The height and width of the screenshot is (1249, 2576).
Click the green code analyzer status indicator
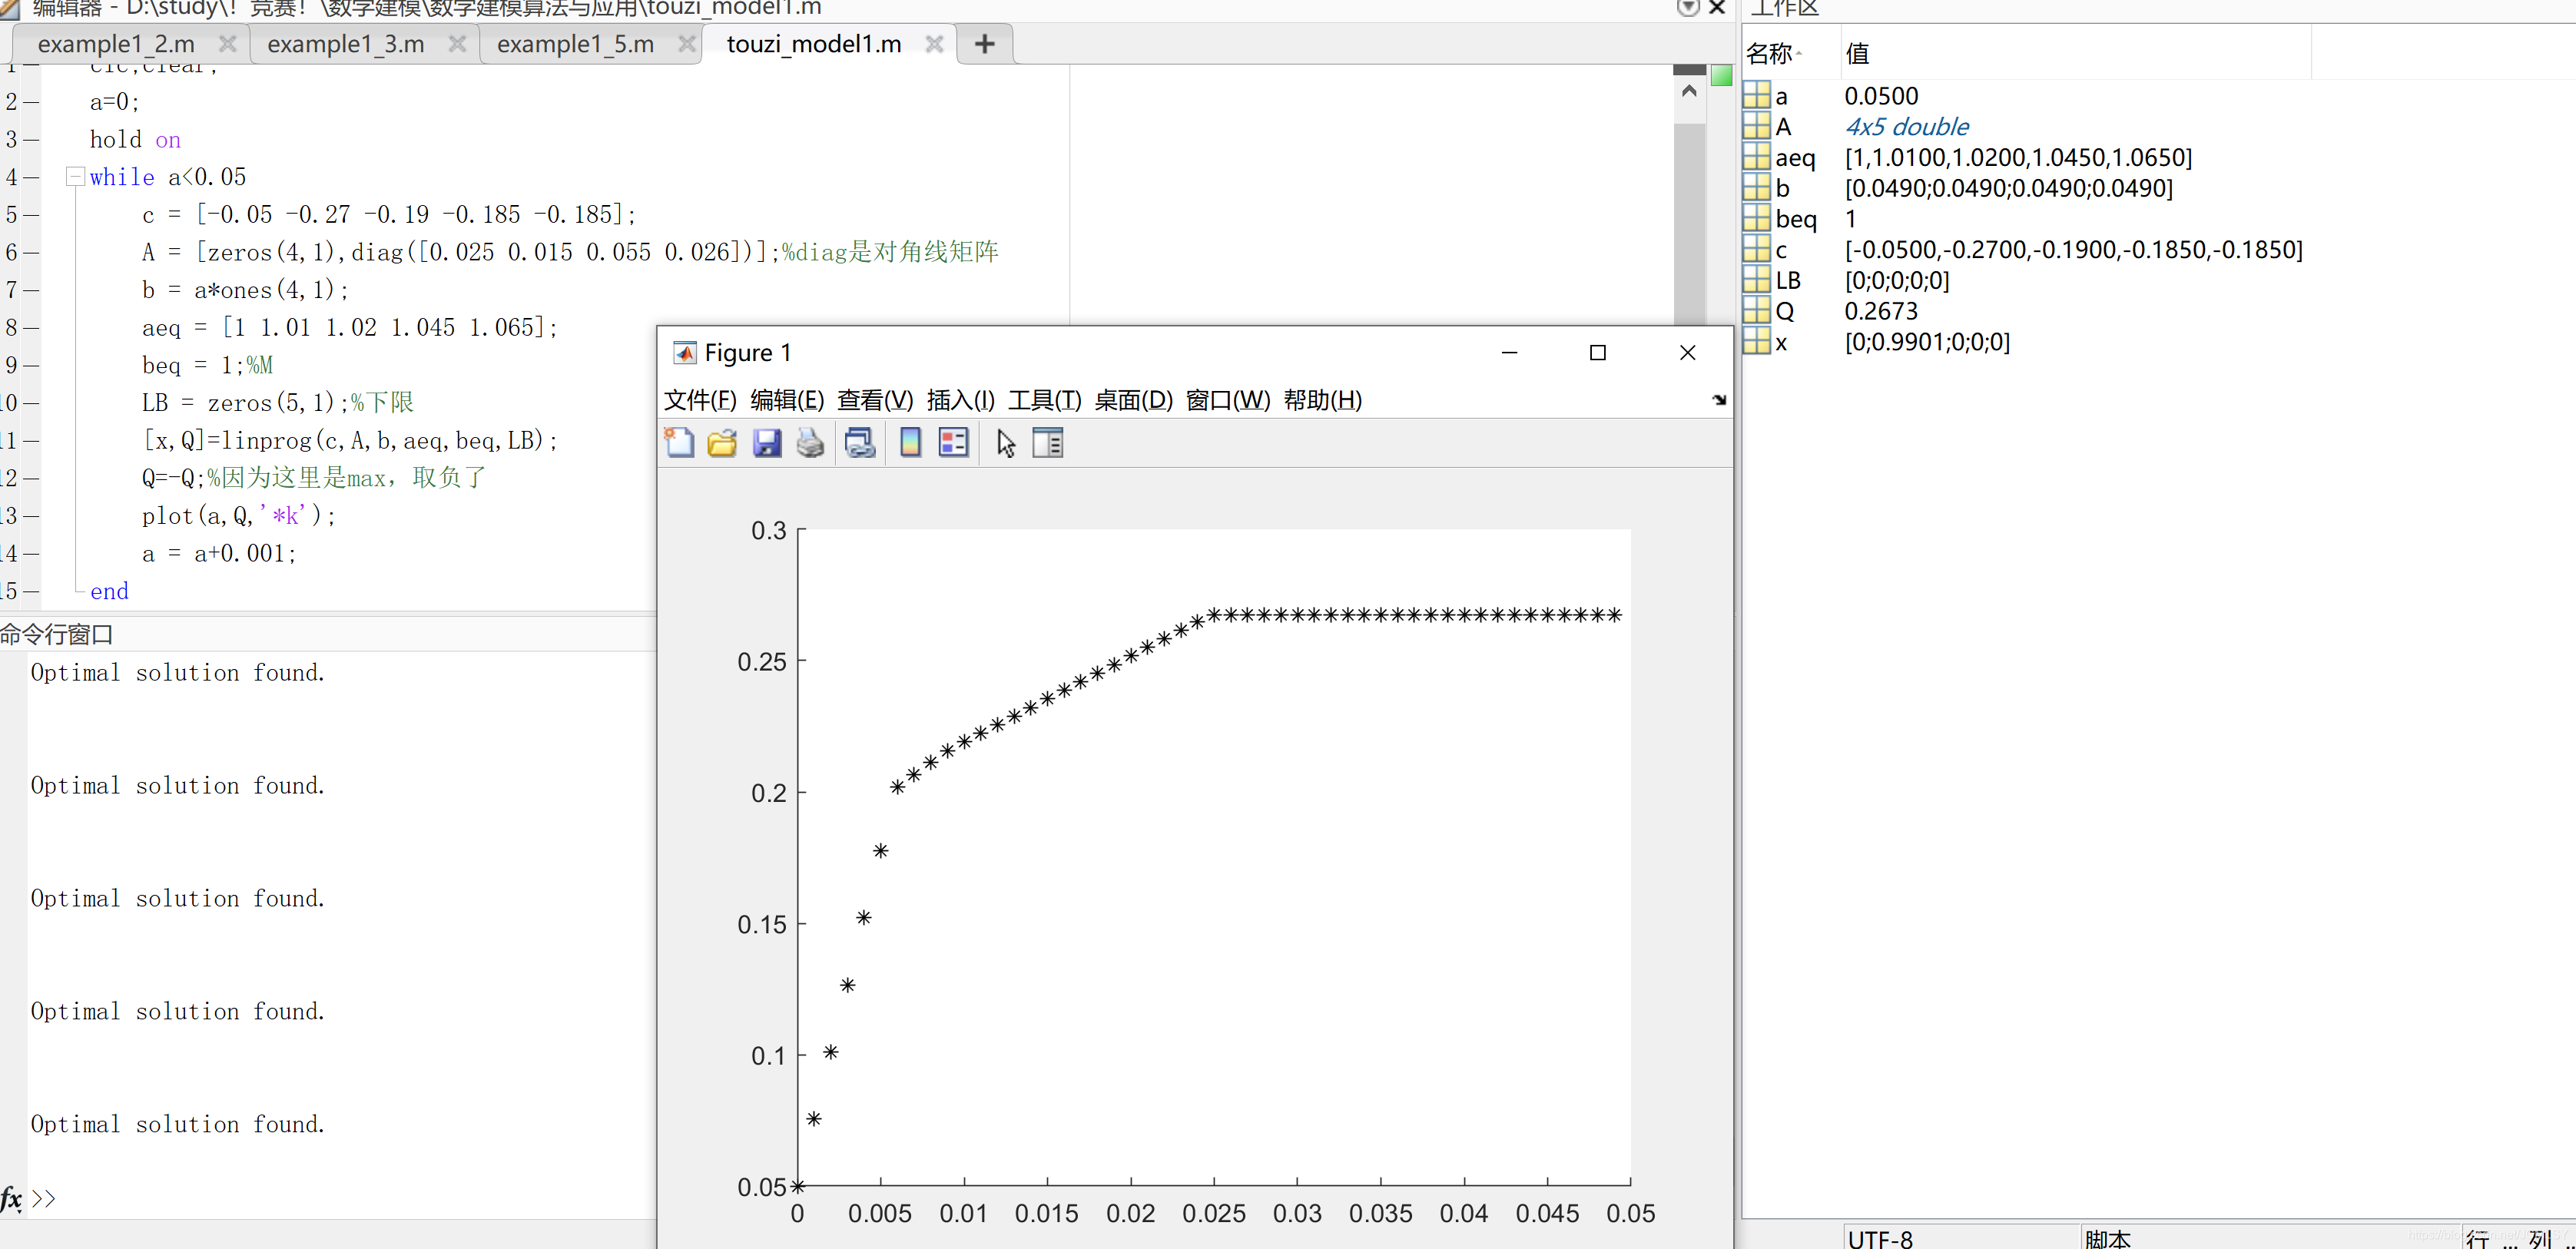point(1720,76)
